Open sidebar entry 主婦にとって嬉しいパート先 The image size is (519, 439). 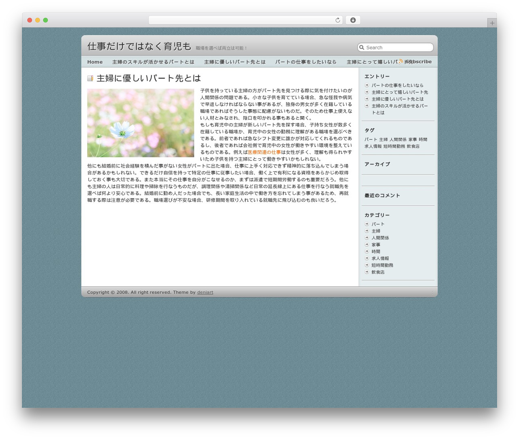(x=400, y=92)
